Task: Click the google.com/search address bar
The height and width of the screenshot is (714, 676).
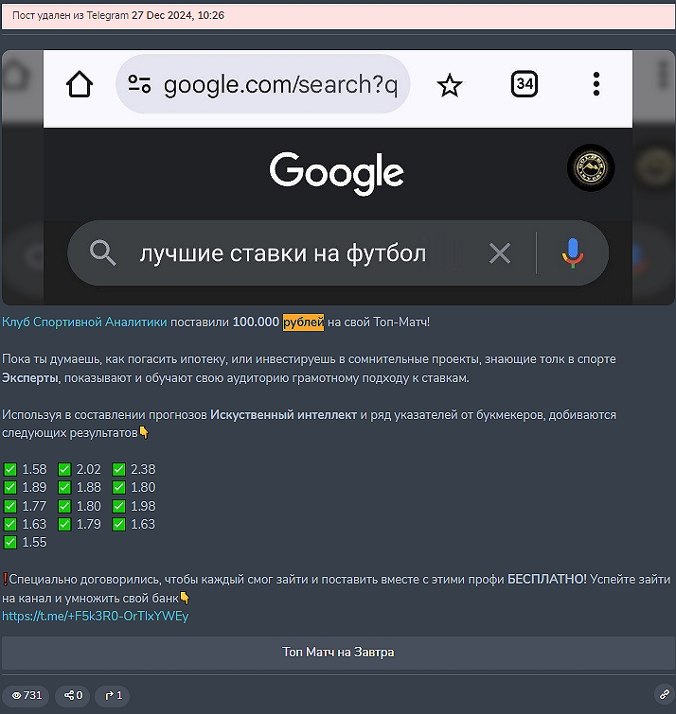Action: [262, 84]
